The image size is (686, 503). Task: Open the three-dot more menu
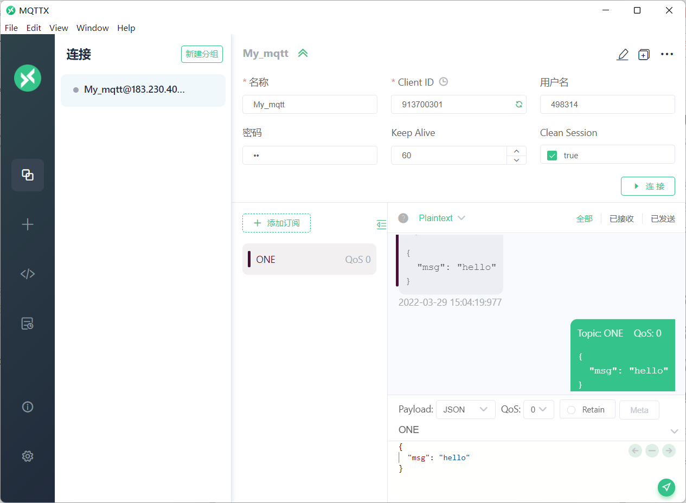667,54
